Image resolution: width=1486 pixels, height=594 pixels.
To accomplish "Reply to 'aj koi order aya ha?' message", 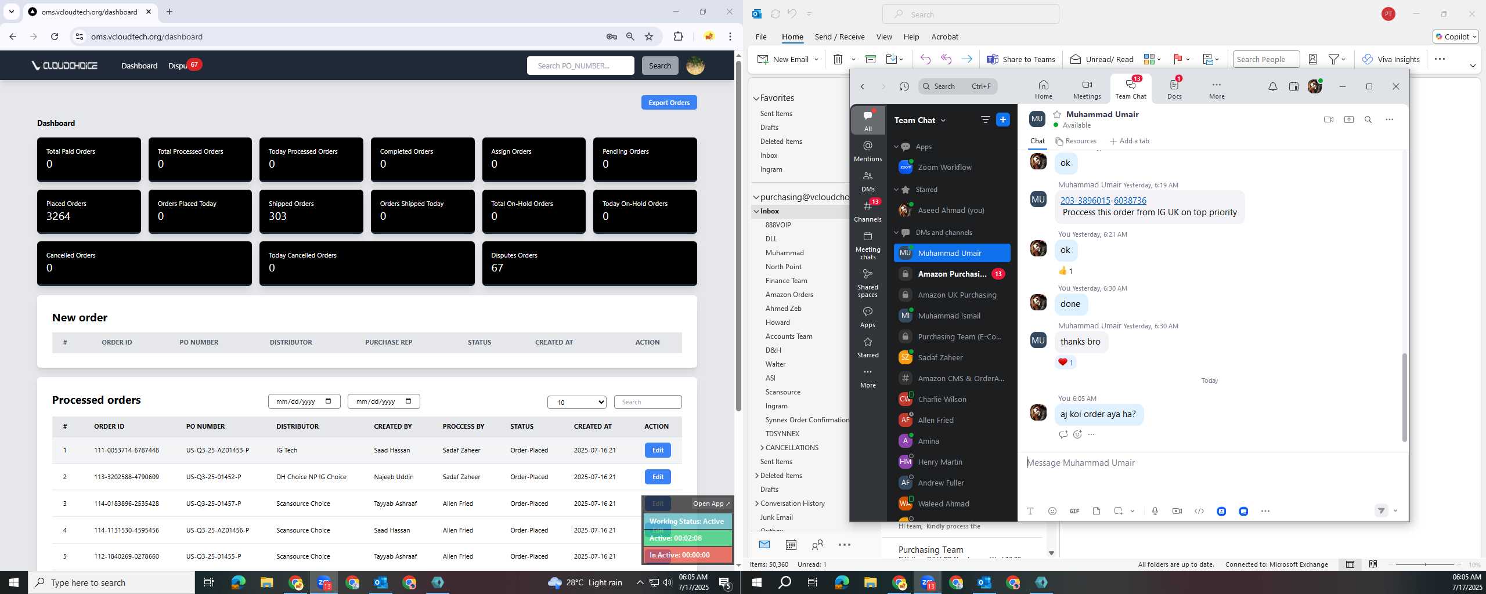I will (1063, 434).
